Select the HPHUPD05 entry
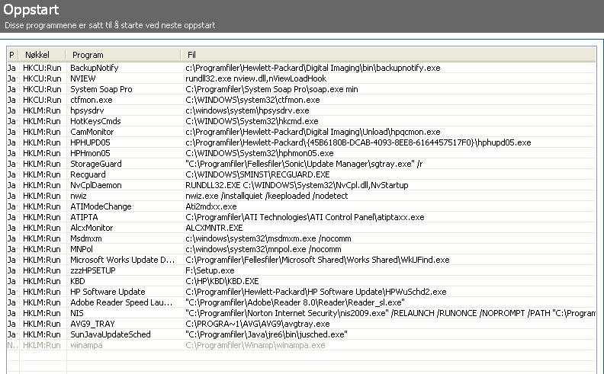This screenshot has height=374, width=604. pyautogui.click(x=90, y=142)
